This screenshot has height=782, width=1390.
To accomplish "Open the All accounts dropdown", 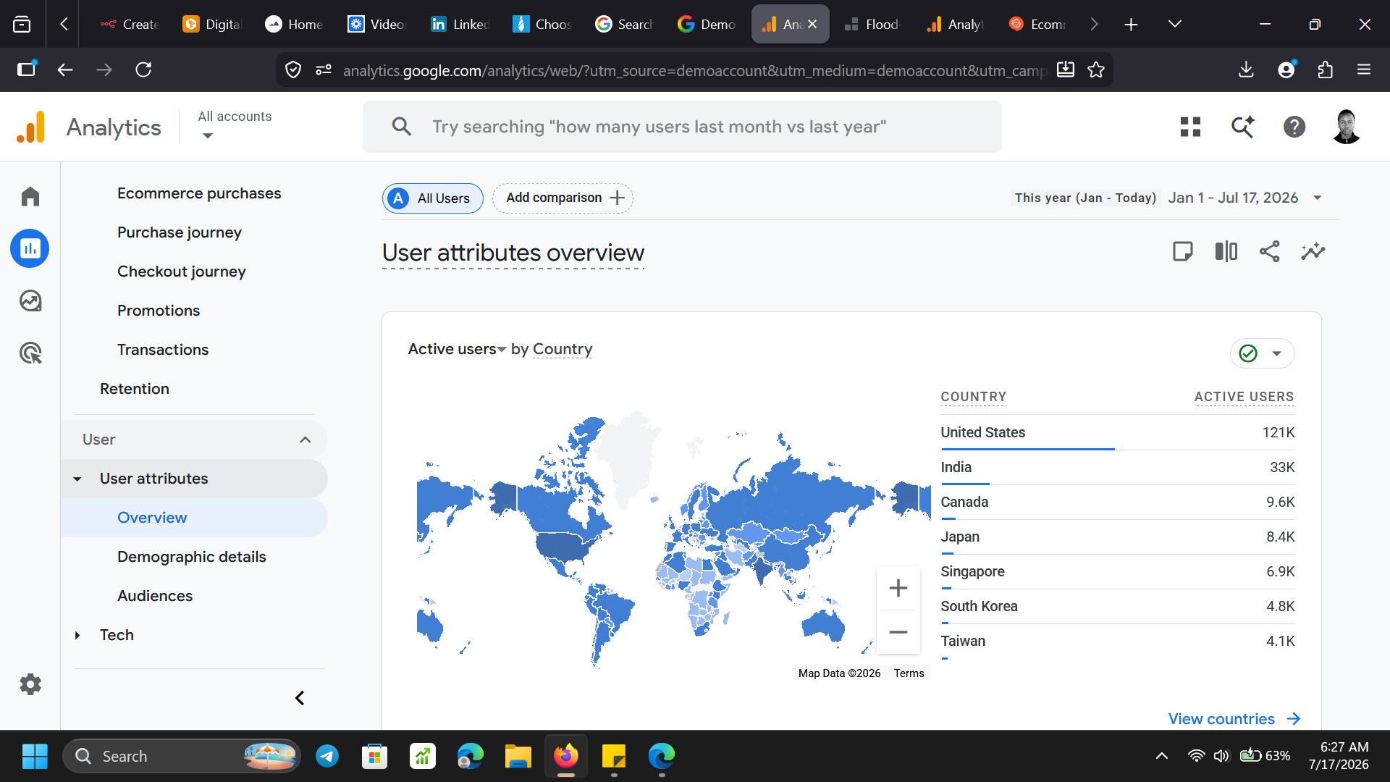I will click(235, 125).
